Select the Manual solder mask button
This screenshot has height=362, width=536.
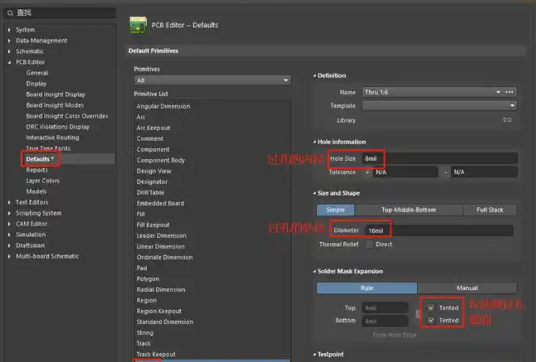click(467, 288)
